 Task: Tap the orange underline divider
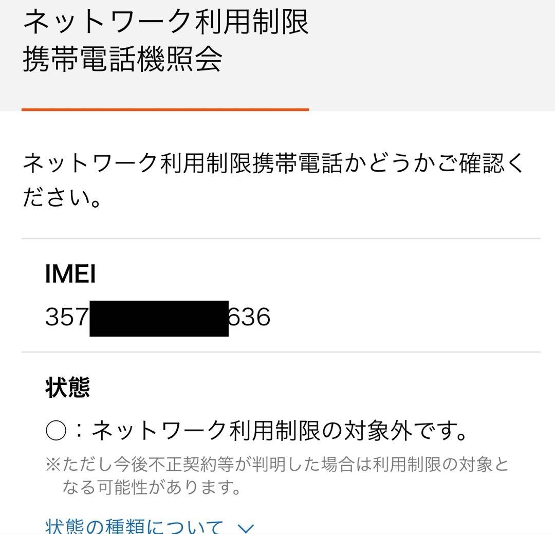164,108
